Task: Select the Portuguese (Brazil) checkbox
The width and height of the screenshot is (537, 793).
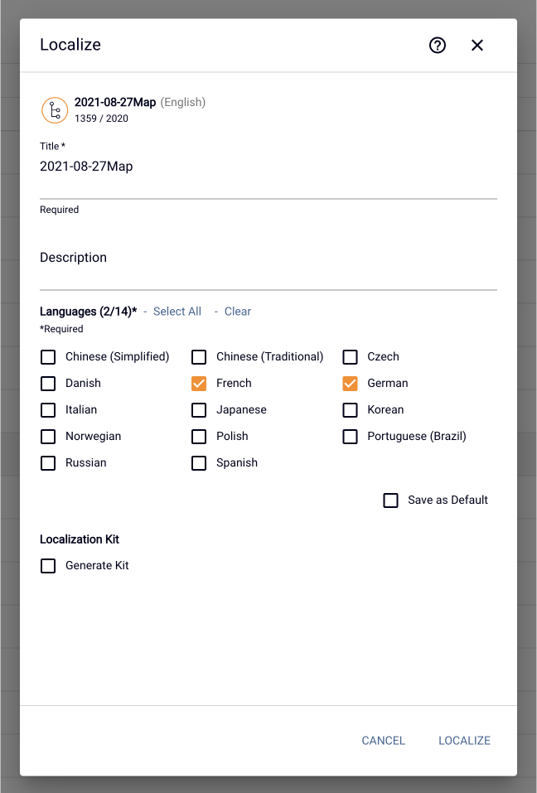Action: pos(350,437)
